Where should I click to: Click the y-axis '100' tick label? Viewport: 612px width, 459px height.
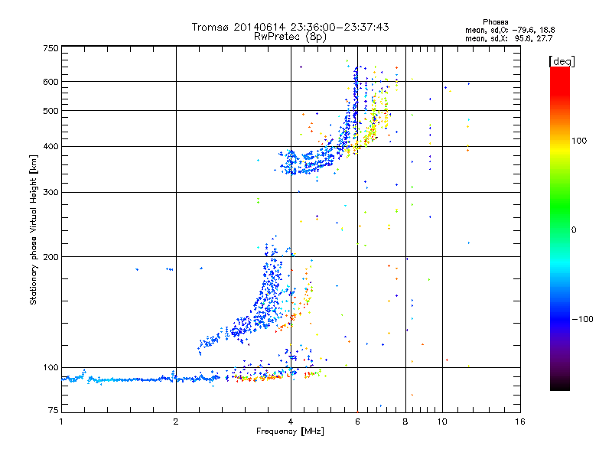(50, 368)
